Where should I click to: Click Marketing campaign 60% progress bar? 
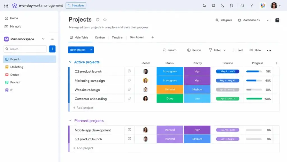254,81
